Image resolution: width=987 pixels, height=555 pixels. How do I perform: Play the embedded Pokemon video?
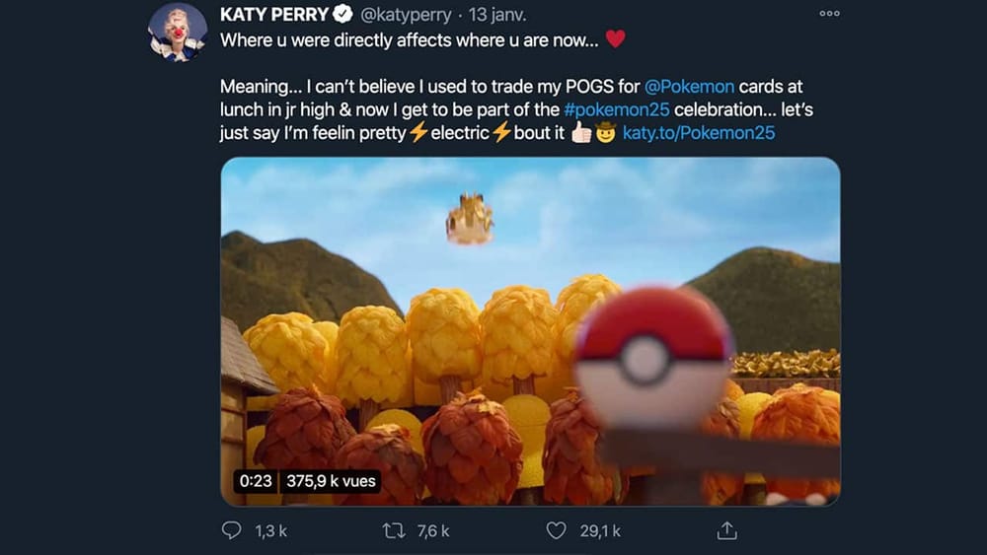(530, 331)
